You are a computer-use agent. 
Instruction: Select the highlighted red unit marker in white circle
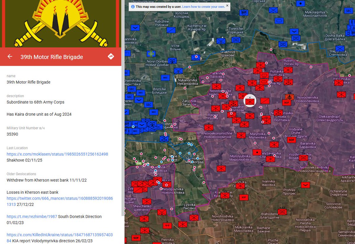[250, 101]
